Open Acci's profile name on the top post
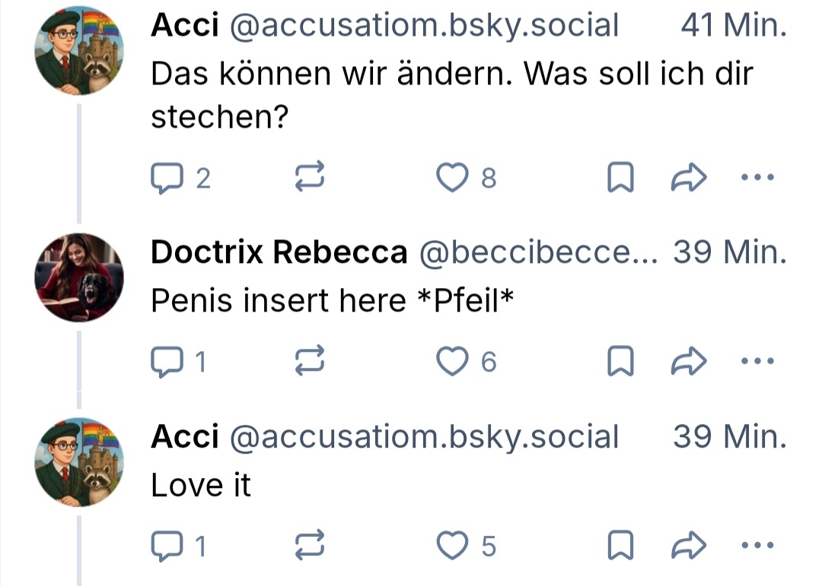822x586 pixels. [185, 26]
